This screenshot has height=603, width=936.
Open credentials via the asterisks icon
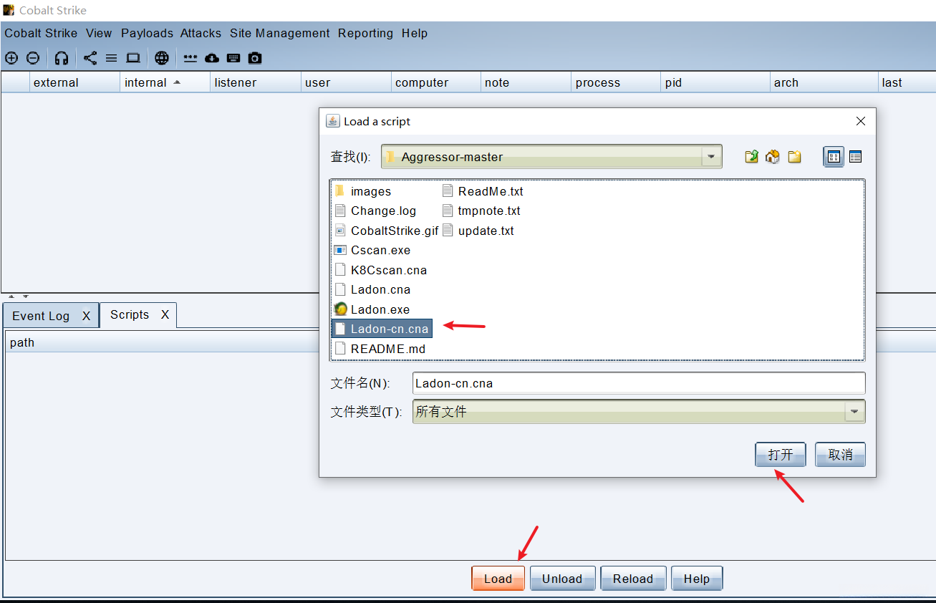pyautogui.click(x=190, y=58)
